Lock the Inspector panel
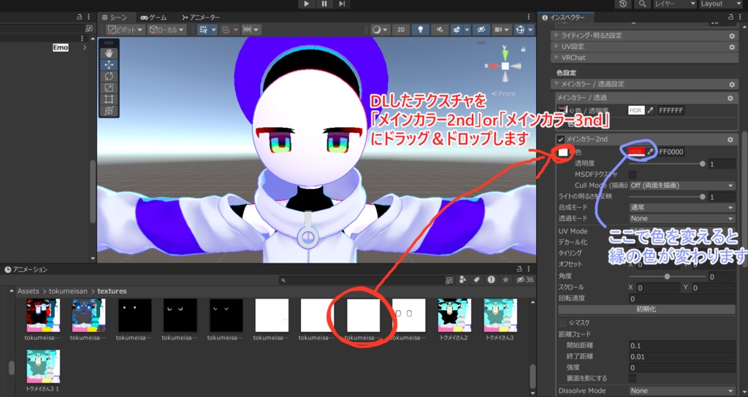The image size is (748, 397). (x=730, y=17)
